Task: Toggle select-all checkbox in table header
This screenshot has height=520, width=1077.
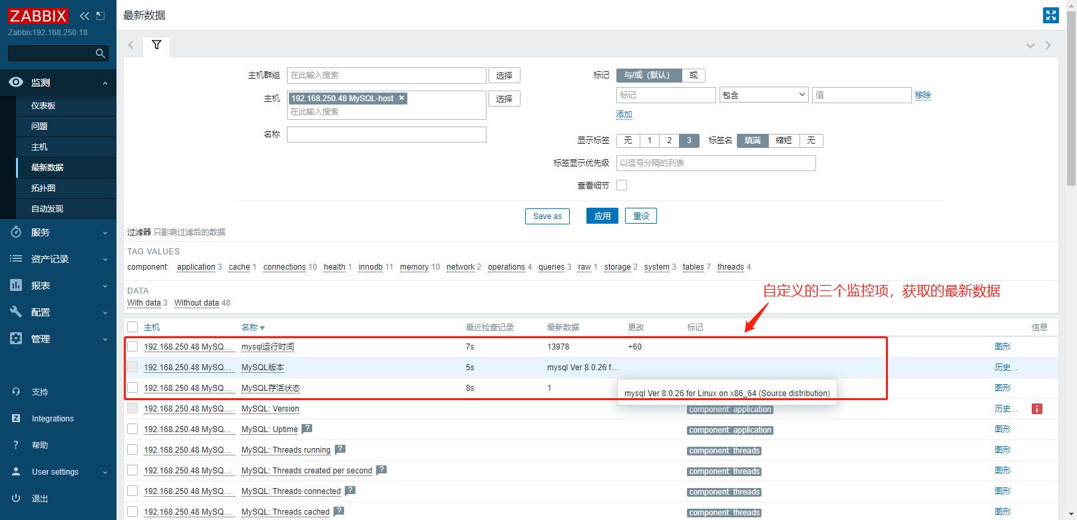Action: point(132,327)
